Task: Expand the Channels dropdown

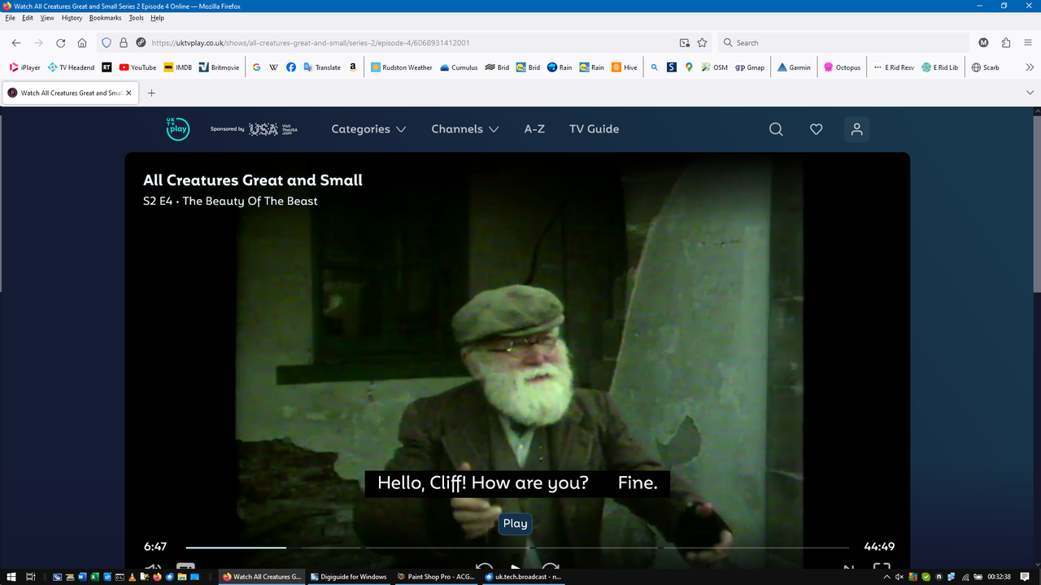Action: click(x=465, y=129)
